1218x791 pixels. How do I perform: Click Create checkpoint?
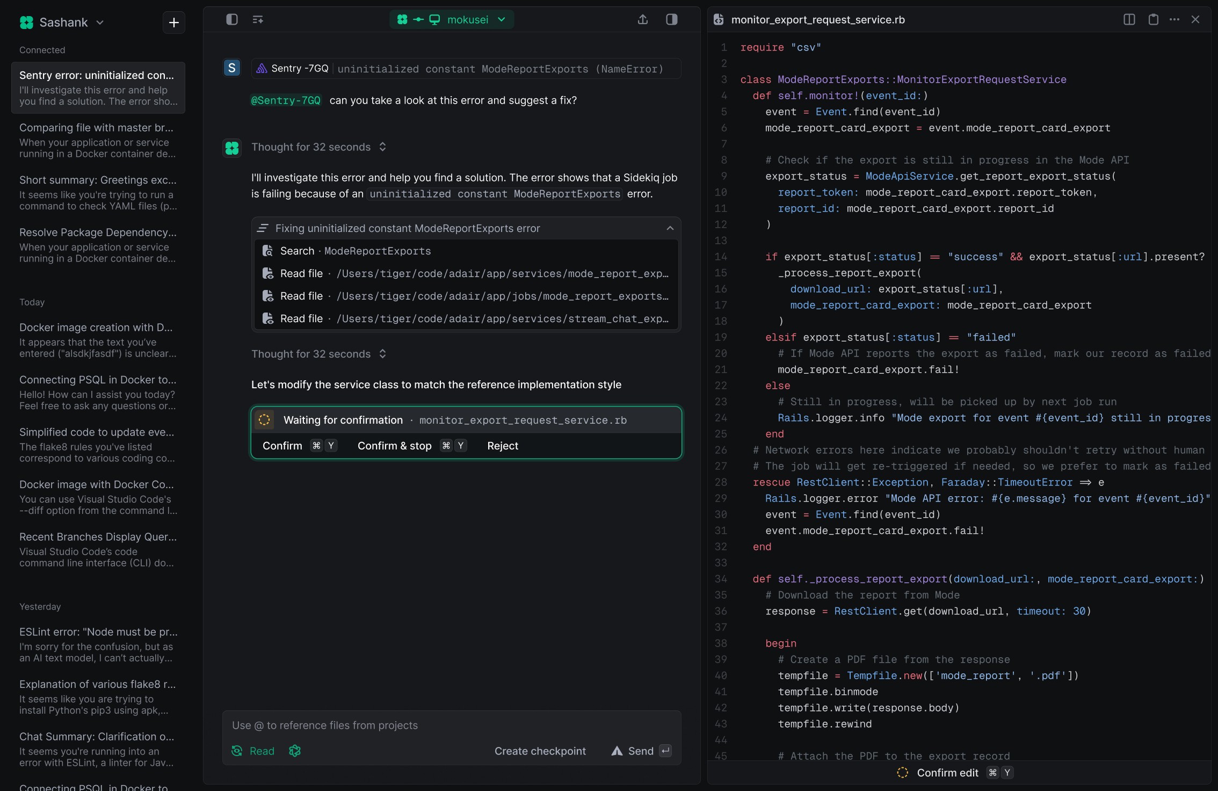[540, 751]
